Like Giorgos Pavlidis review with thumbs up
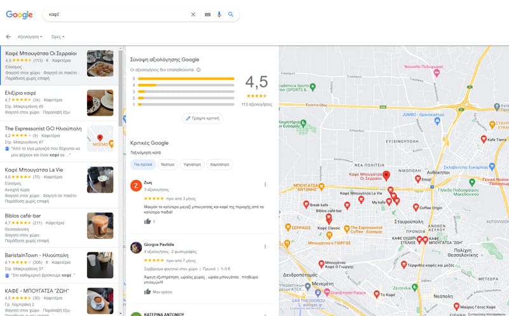Screen dimensions: 509x316 pyautogui.click(x=148, y=292)
